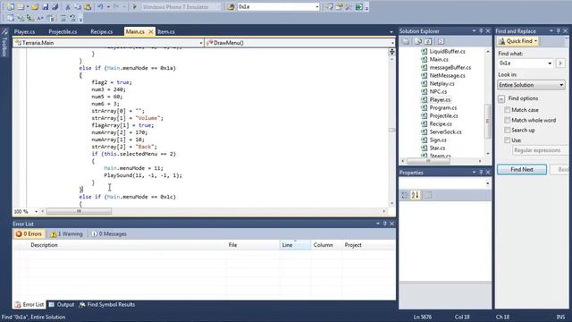
Task: Click the Toolbox wrench toolbar icon
Action: [x=349, y=6]
